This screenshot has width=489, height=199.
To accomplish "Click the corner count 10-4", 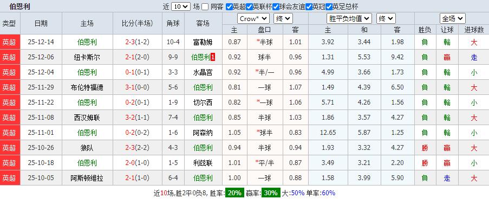I will (173, 42).
